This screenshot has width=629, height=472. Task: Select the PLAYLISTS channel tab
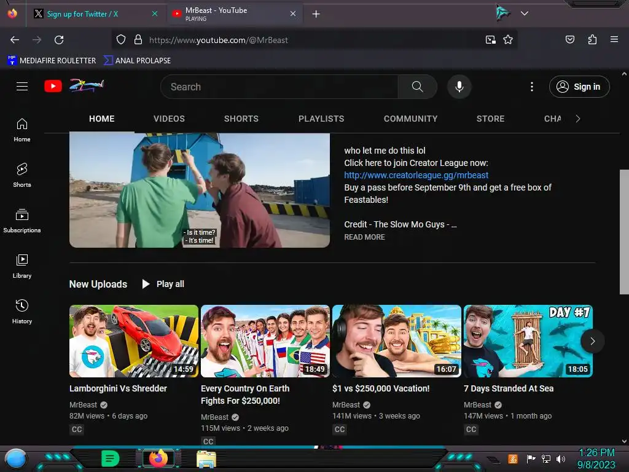click(321, 119)
